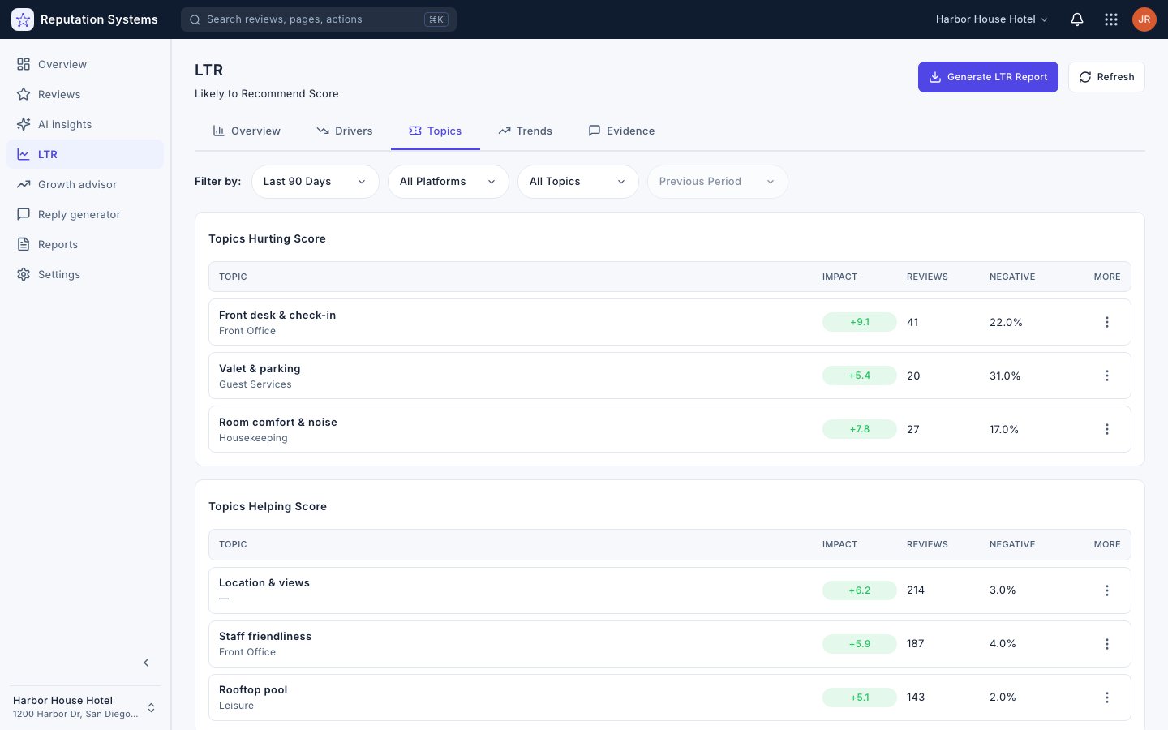
Task: Switch to the Topics tab
Action: tap(436, 131)
